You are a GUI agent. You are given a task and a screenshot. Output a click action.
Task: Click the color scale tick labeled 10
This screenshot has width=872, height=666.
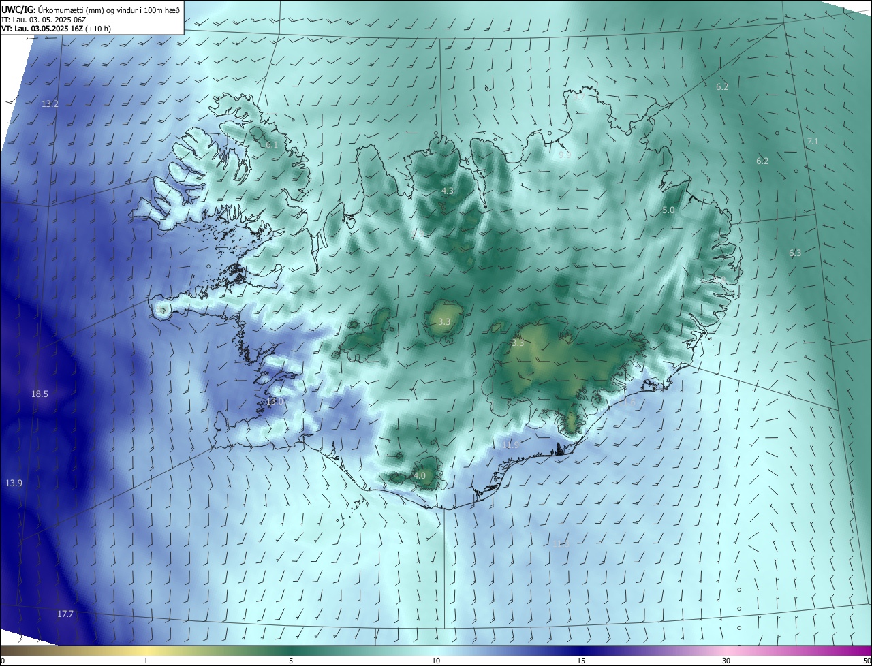click(x=436, y=661)
